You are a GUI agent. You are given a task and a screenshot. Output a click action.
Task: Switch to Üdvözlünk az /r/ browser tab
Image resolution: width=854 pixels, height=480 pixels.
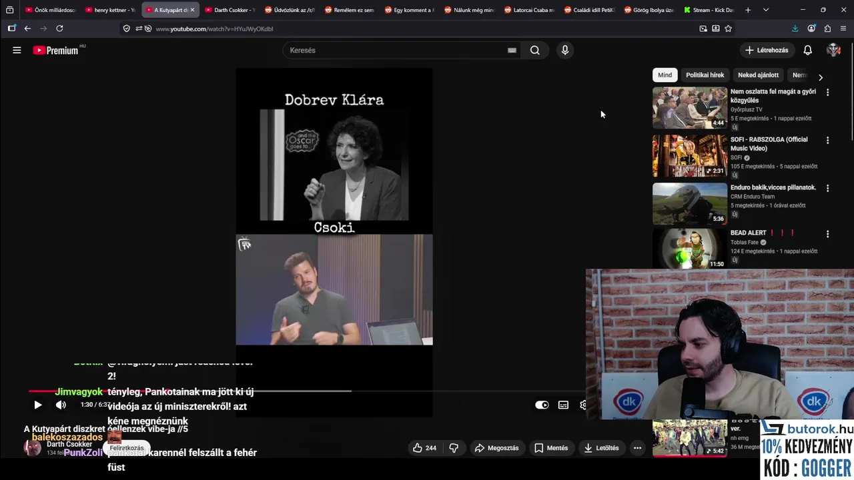coord(289,10)
